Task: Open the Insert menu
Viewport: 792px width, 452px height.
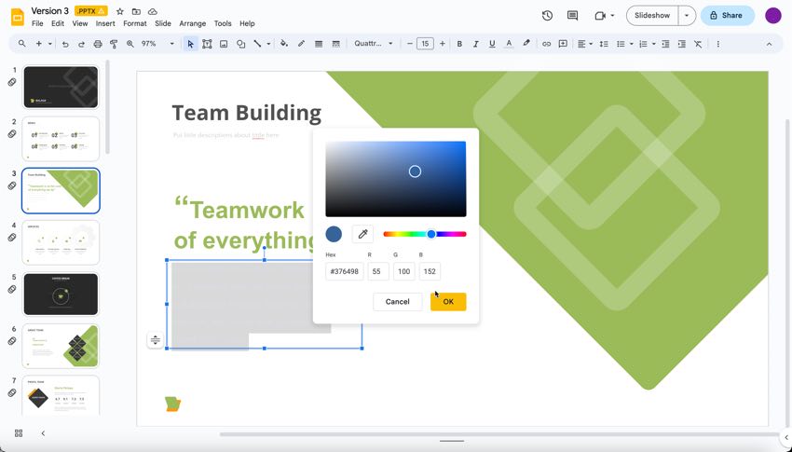Action: 105,23
